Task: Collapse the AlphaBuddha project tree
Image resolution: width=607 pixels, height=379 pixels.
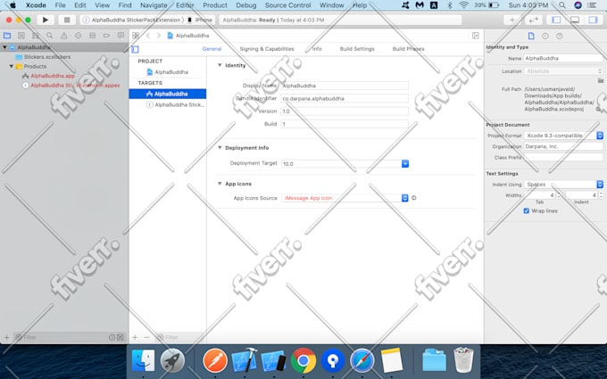Action: pos(4,47)
